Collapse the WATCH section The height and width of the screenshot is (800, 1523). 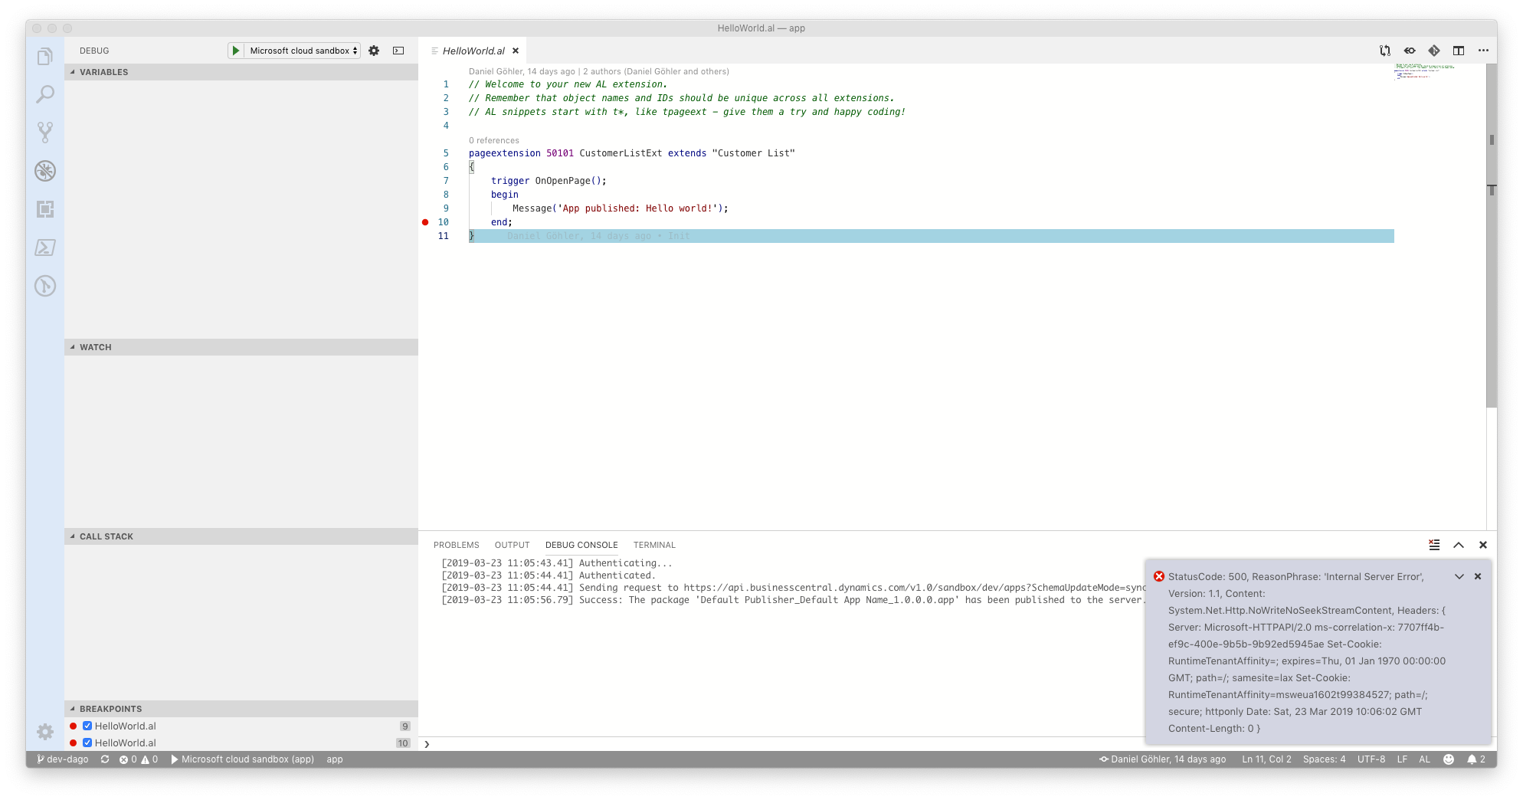pyautogui.click(x=241, y=347)
